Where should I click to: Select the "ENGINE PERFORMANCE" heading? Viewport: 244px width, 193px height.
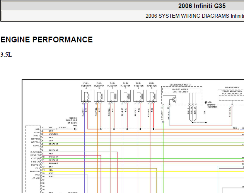pos(46,40)
